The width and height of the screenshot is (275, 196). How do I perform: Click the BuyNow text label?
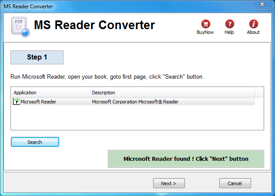coord(205,32)
